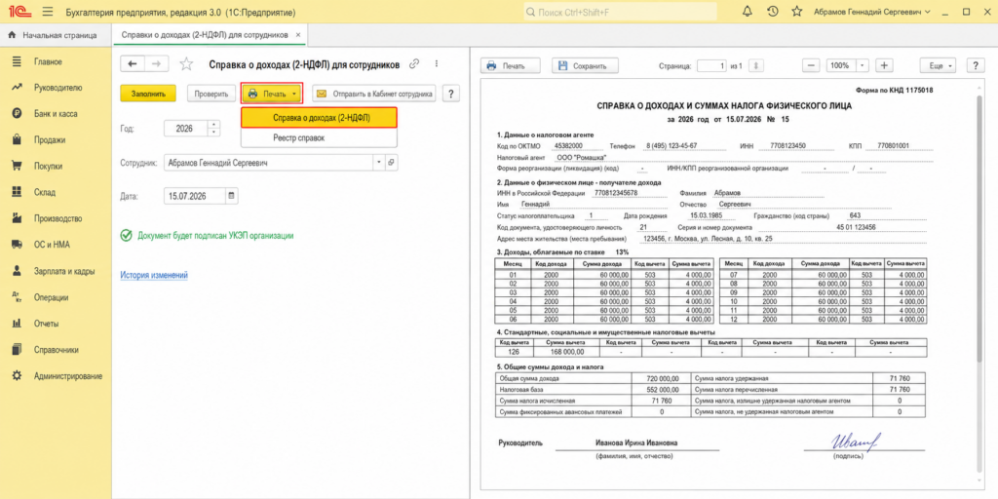The width and height of the screenshot is (998, 499).
Task: Open employee card icon beside Сотрудник field
Action: 392,163
